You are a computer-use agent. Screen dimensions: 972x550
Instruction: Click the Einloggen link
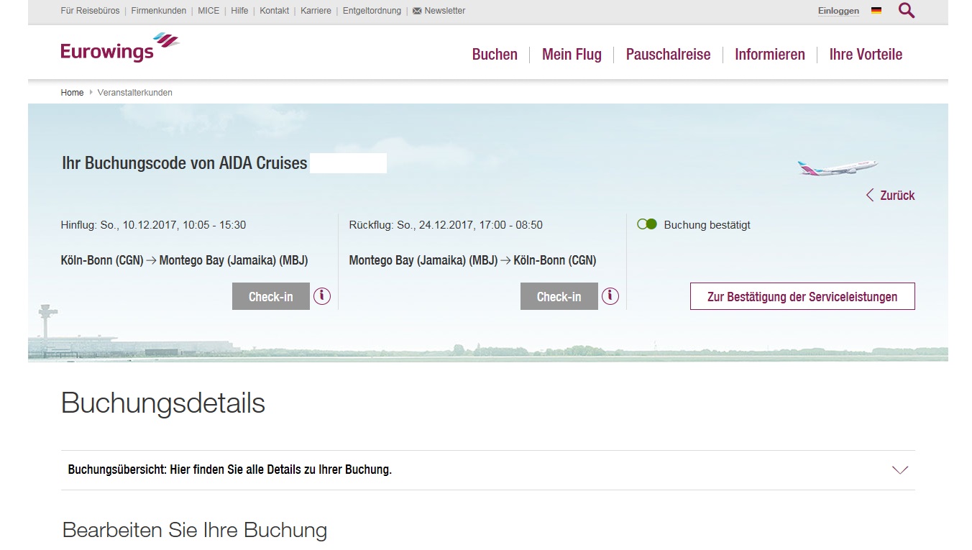[838, 11]
